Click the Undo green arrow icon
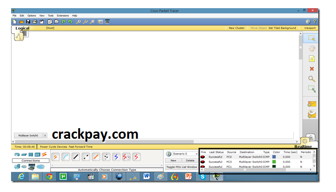The image size is (336, 192). [63, 22]
